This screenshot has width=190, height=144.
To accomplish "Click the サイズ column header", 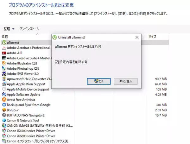I will [x=153, y=37].
